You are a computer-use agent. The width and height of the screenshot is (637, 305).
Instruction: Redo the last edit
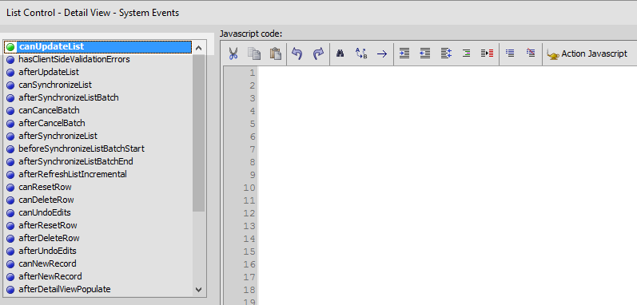click(x=318, y=53)
